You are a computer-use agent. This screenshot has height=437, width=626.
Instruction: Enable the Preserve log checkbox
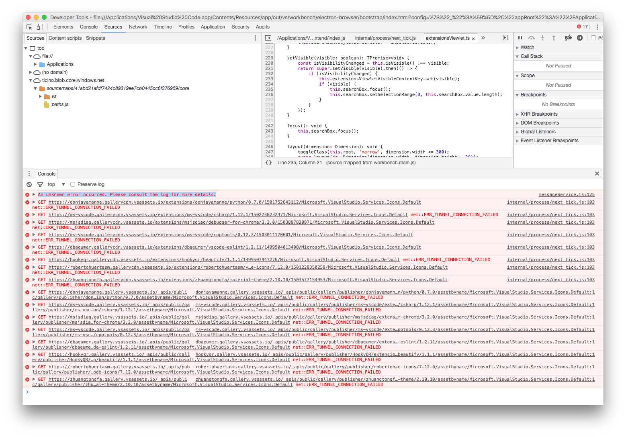click(72, 184)
